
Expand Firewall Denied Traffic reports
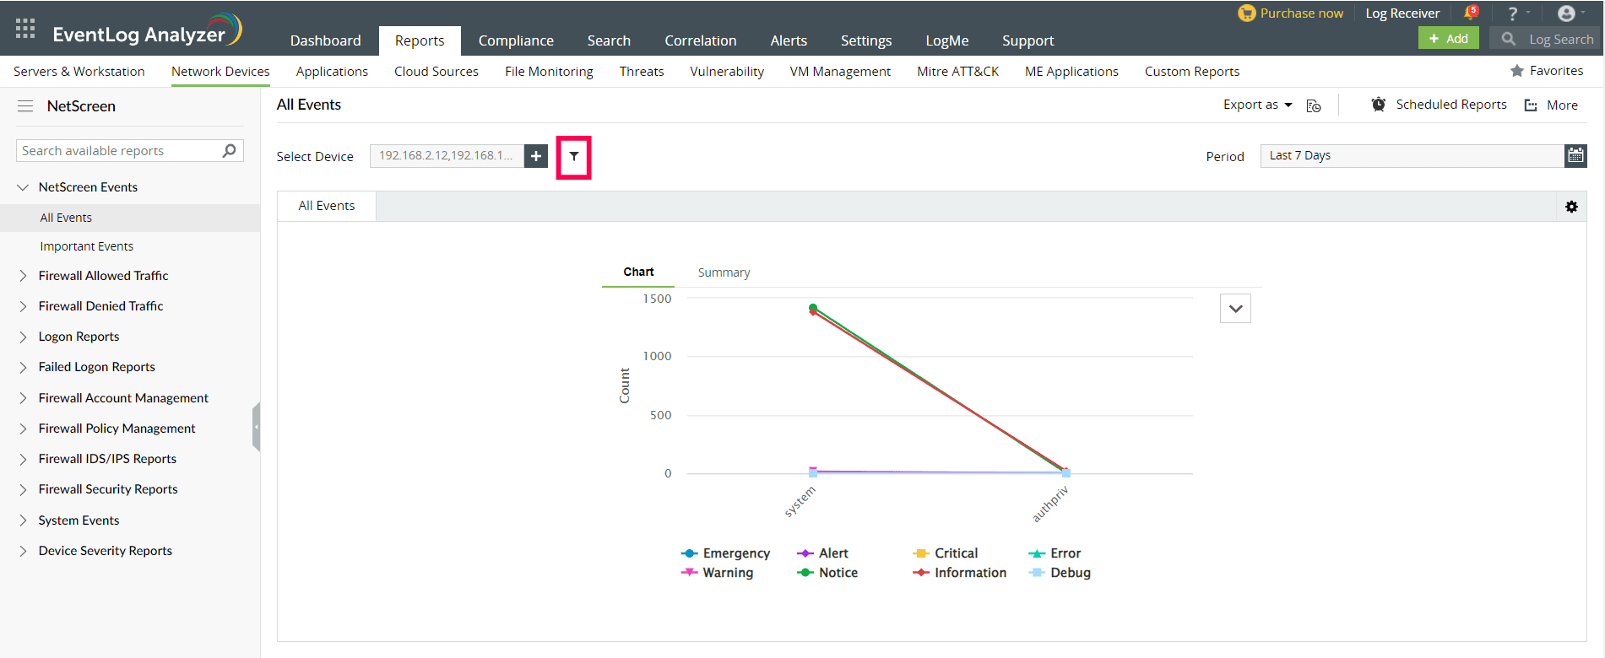pos(23,306)
